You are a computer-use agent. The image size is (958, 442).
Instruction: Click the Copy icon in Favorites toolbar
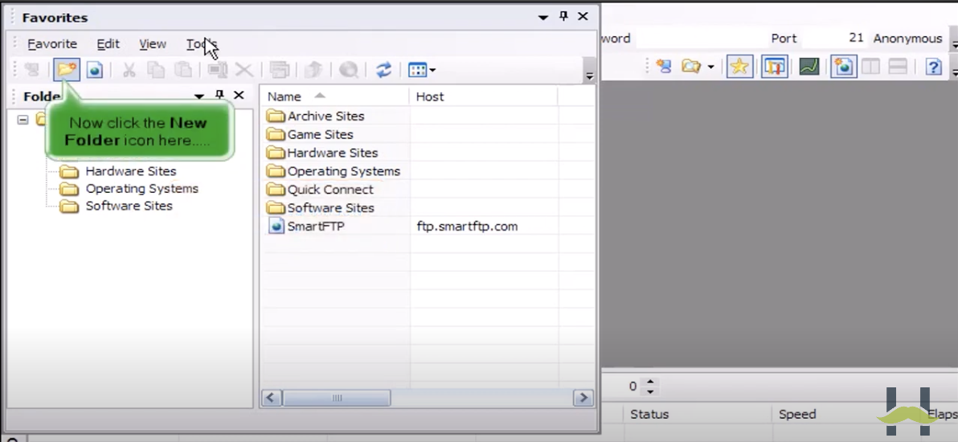[157, 70]
